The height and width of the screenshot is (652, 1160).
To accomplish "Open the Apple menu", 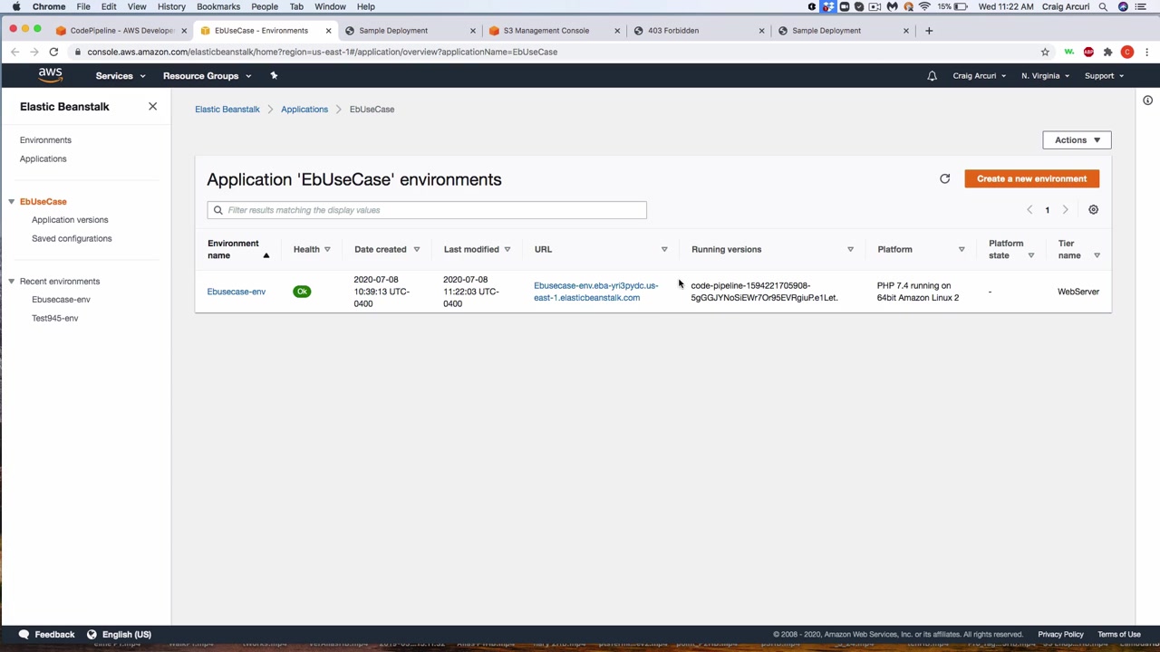I will (x=16, y=6).
